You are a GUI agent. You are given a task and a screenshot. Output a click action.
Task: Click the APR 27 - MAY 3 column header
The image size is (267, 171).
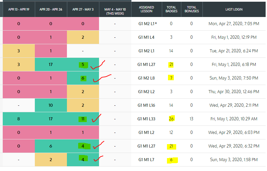point(83,10)
